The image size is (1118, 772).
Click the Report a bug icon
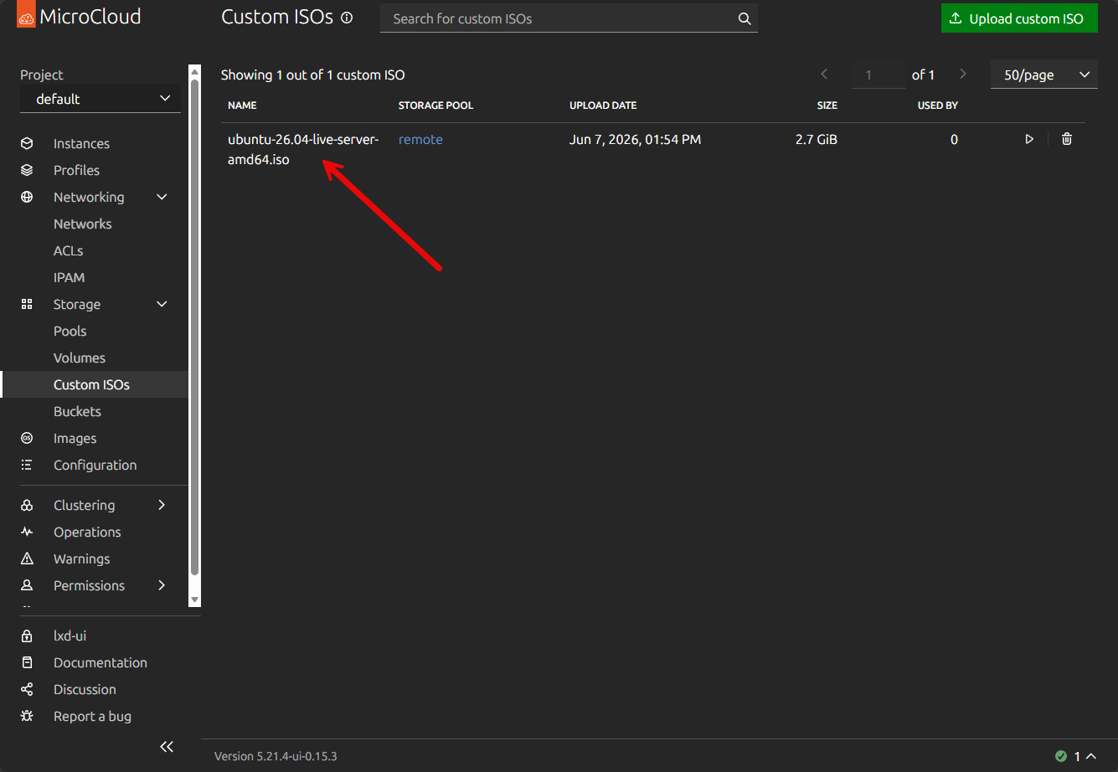(27, 716)
